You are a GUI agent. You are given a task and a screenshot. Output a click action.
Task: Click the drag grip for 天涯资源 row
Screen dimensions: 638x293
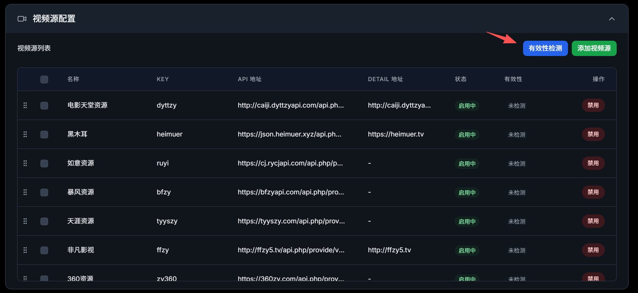point(25,221)
